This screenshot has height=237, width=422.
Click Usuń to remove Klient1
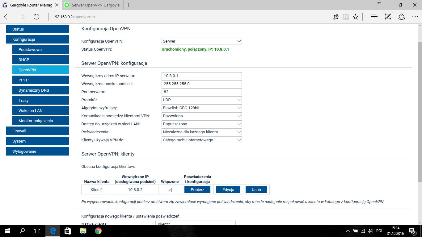[256, 189]
